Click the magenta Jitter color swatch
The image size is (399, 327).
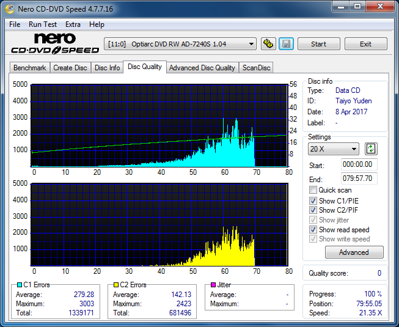213,285
